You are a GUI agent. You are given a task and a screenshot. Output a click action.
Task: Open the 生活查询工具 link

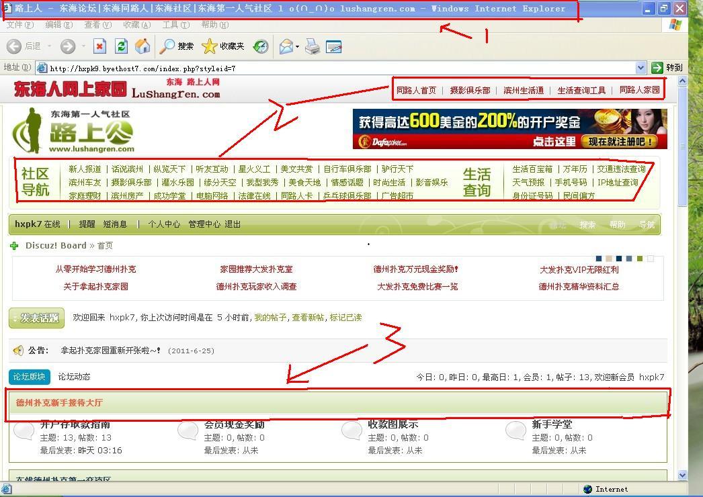581,91
